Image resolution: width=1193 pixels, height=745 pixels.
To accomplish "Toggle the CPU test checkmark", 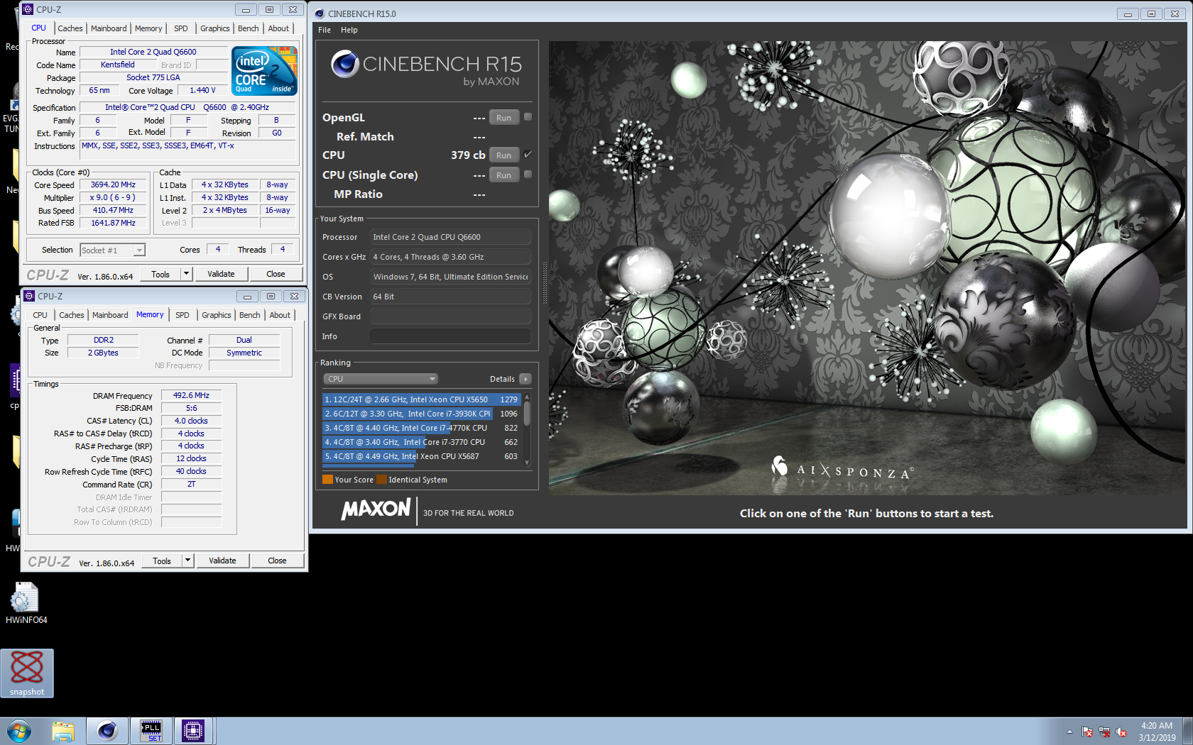I will tap(528, 155).
